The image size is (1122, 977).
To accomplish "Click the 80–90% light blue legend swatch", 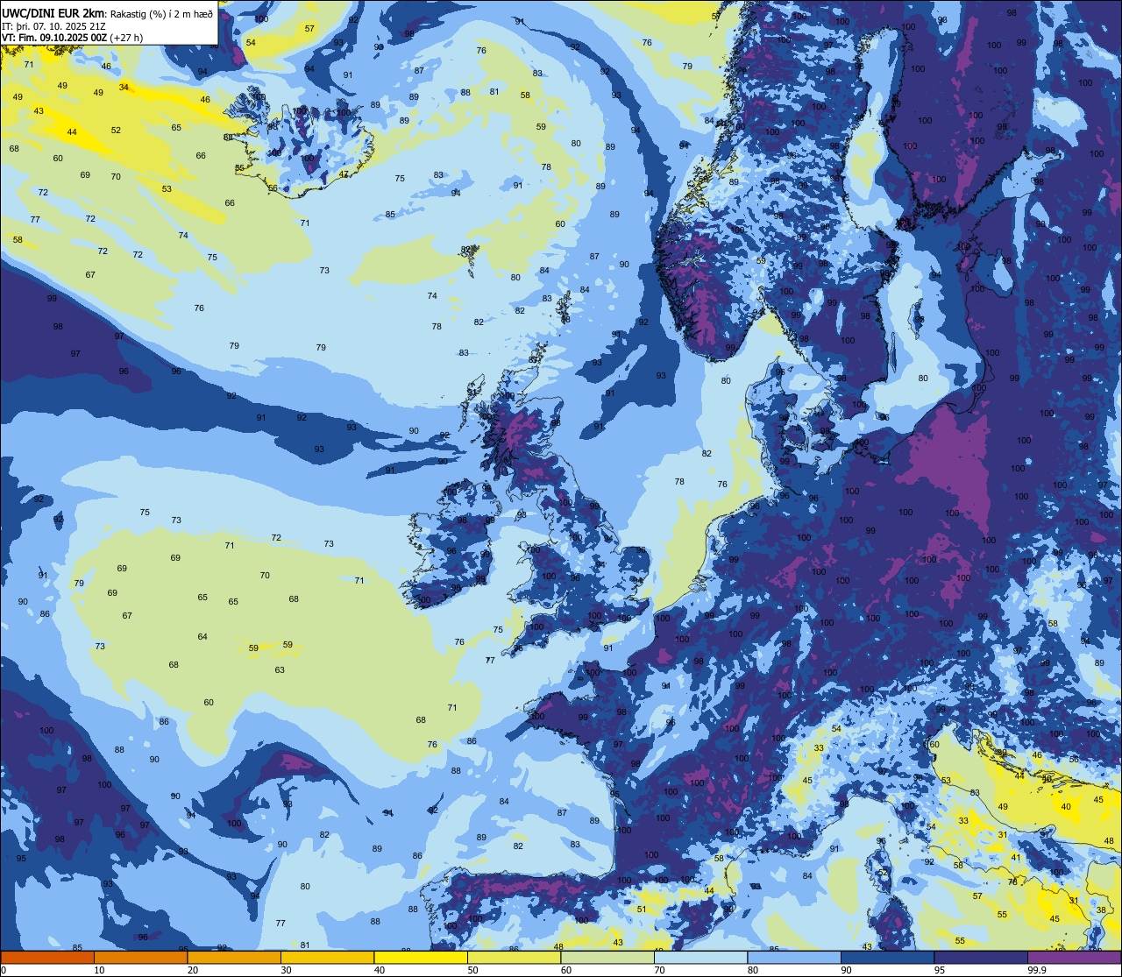I will tap(794, 957).
